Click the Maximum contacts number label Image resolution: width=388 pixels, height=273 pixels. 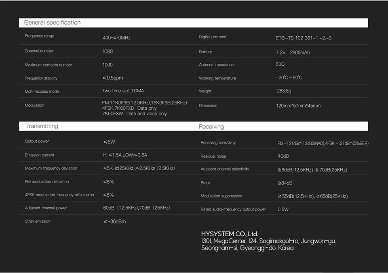pos(48,65)
